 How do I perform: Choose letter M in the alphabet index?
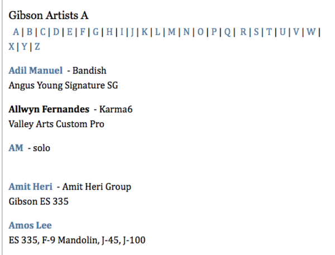(171, 32)
